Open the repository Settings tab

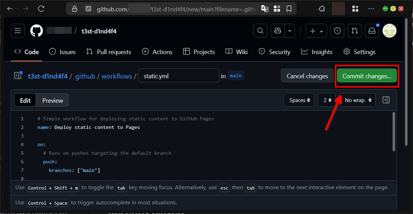(359, 52)
